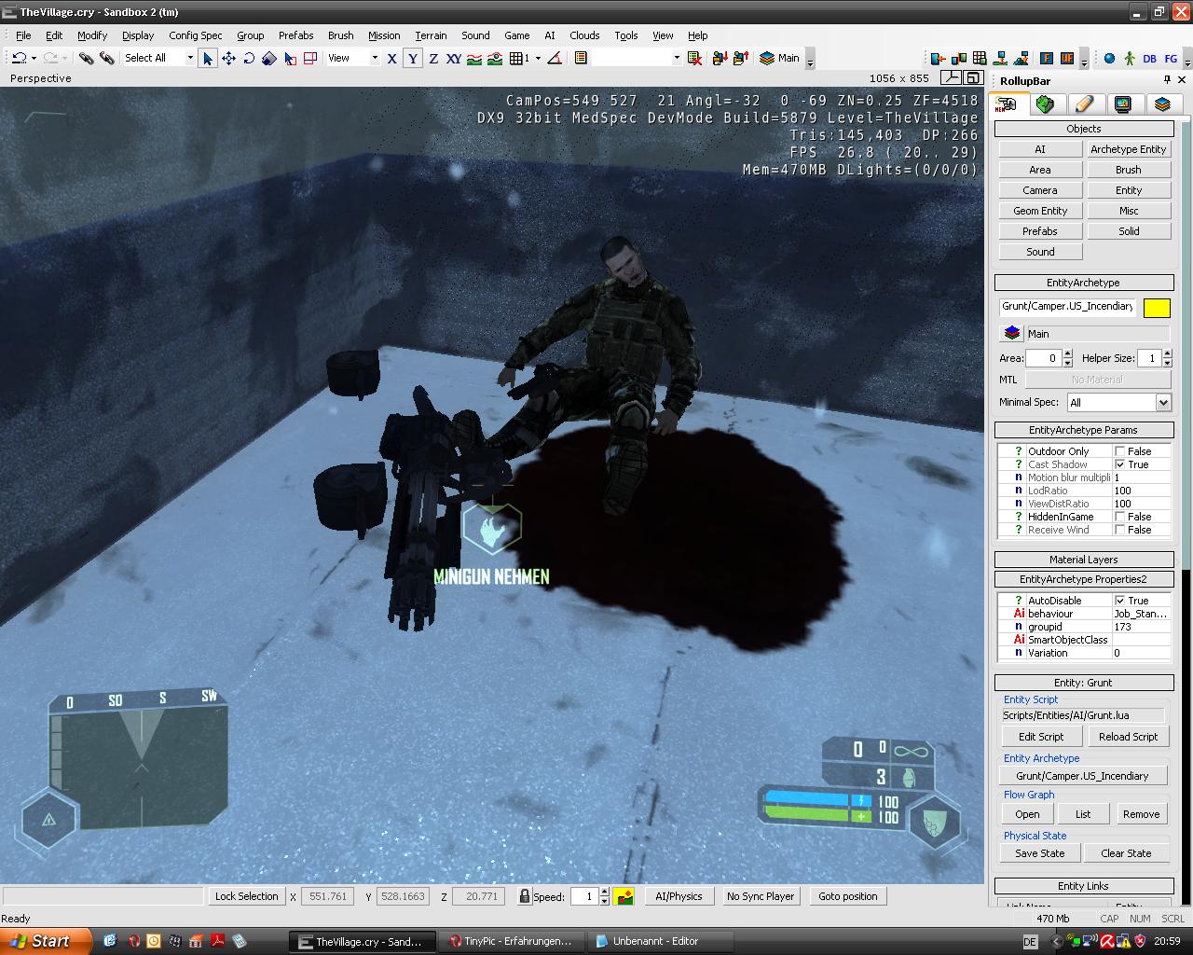The width and height of the screenshot is (1193, 955).
Task: Open the Minimal Spec dropdown
Action: tap(1162, 403)
